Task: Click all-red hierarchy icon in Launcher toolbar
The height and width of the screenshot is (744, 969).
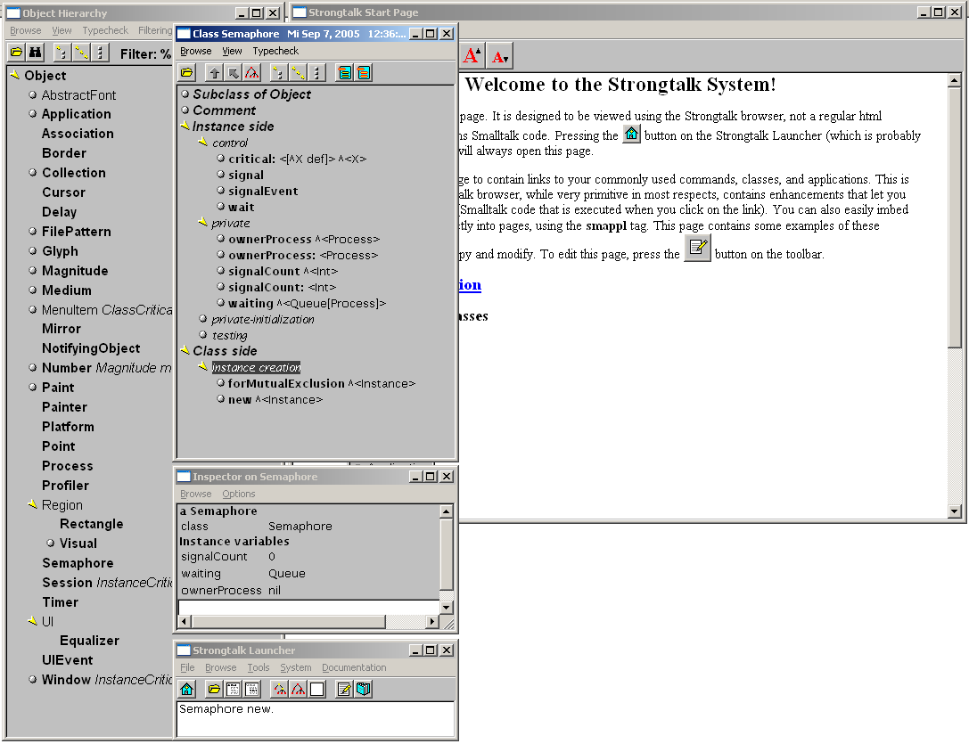Action: tap(299, 689)
